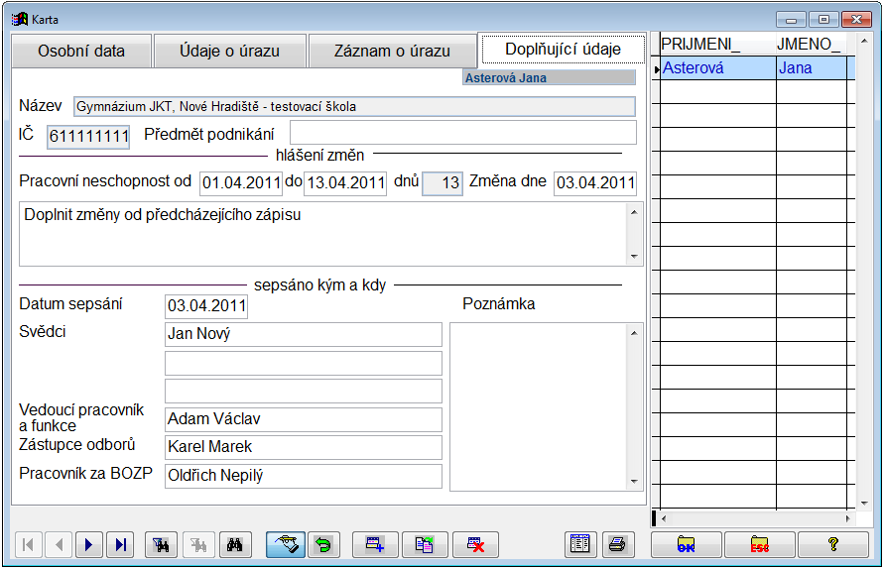Image resolution: width=885 pixels, height=568 pixels.
Task: Select the Záznam o úrazu tab
Action: pyautogui.click(x=392, y=52)
